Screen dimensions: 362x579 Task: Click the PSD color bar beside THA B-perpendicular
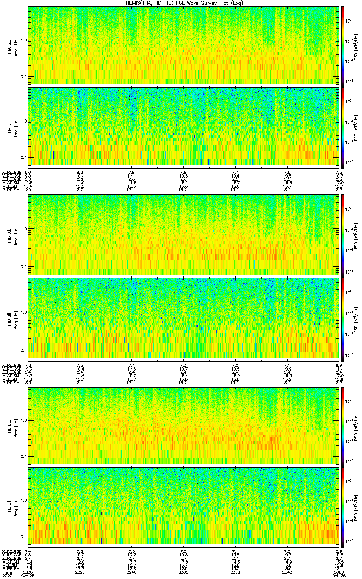(343, 46)
